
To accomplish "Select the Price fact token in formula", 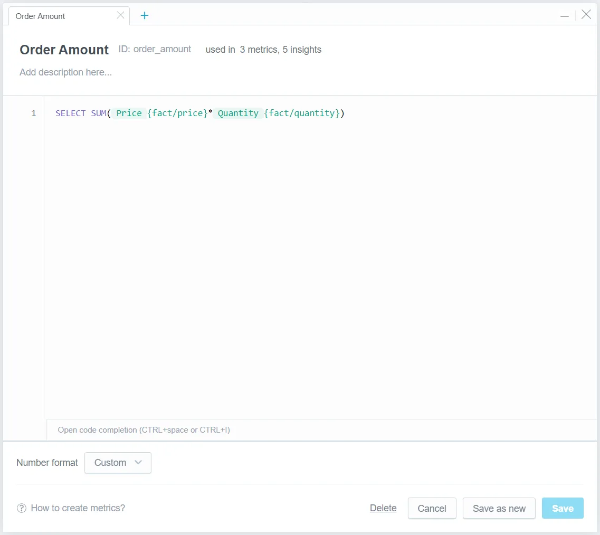I will point(129,113).
